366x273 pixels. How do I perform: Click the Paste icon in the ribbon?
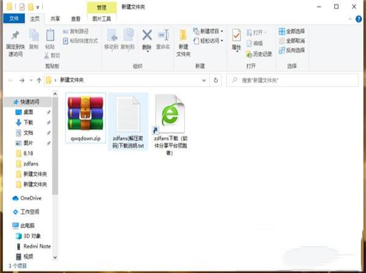click(50, 37)
